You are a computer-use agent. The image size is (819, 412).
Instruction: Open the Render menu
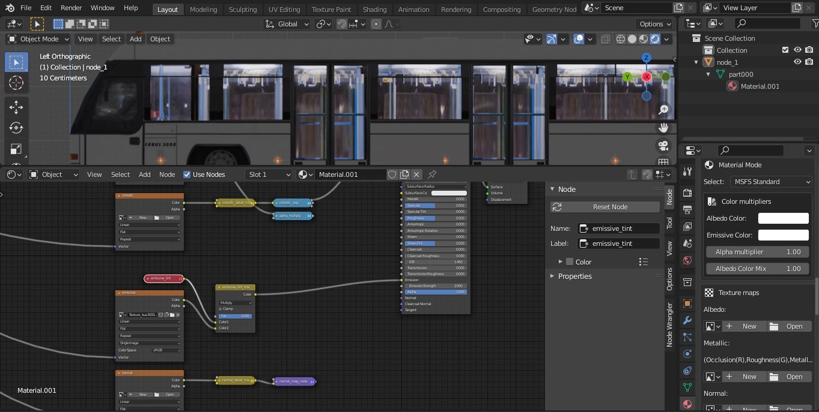point(71,8)
